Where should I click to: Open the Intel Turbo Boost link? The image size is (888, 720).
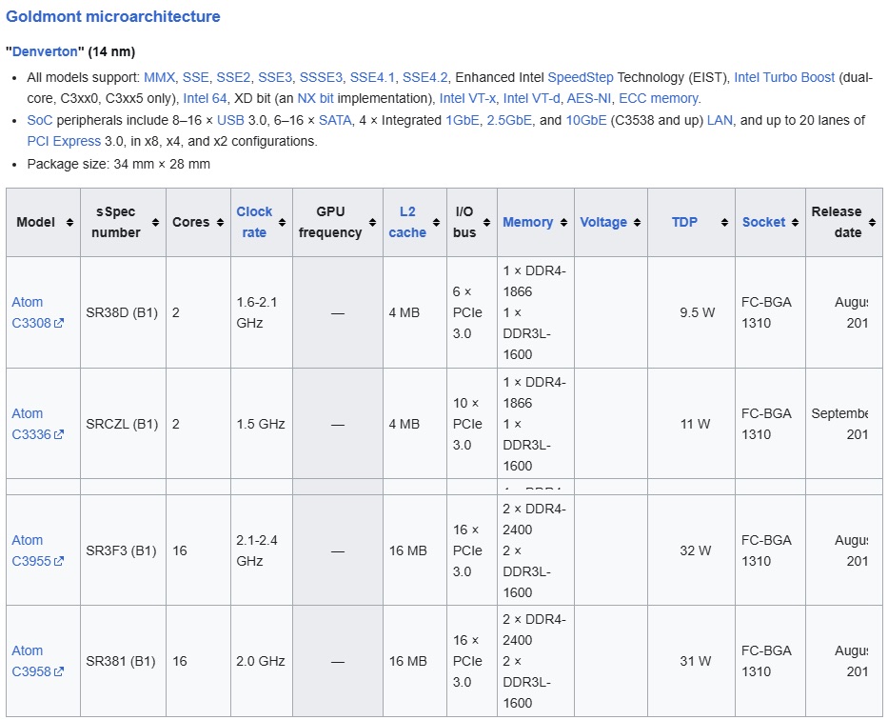click(x=784, y=77)
